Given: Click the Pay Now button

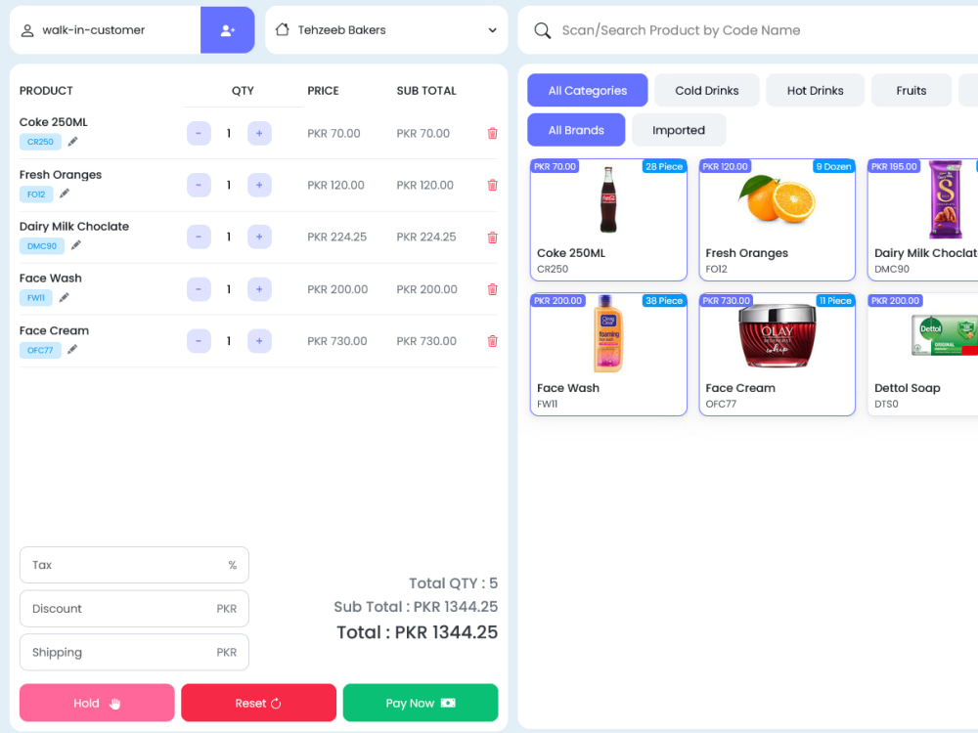Looking at the screenshot, I should (421, 703).
